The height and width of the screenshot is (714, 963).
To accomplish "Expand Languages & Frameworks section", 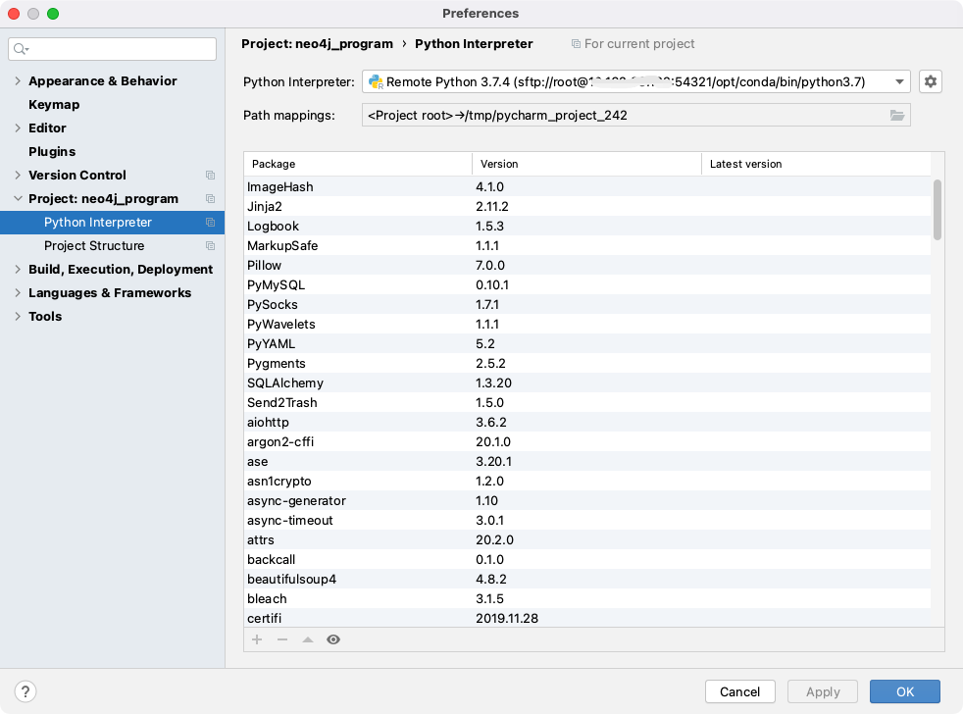I will [18, 292].
